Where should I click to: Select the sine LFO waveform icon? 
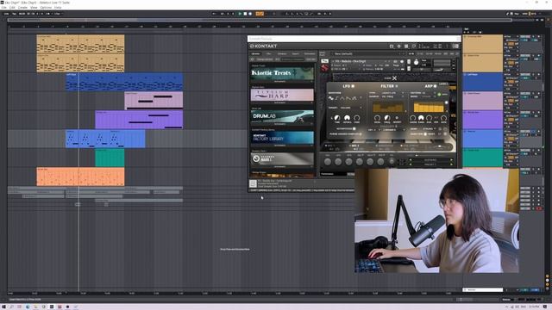tap(331, 98)
